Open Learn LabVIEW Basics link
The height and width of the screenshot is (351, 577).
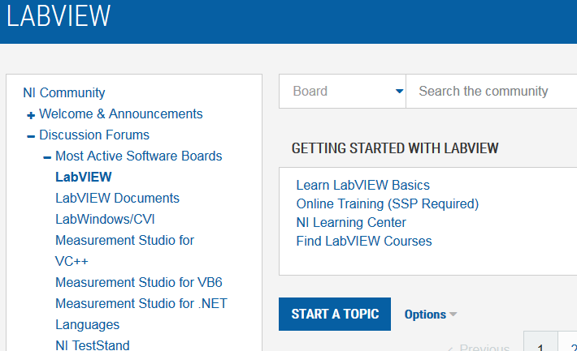[x=362, y=186]
